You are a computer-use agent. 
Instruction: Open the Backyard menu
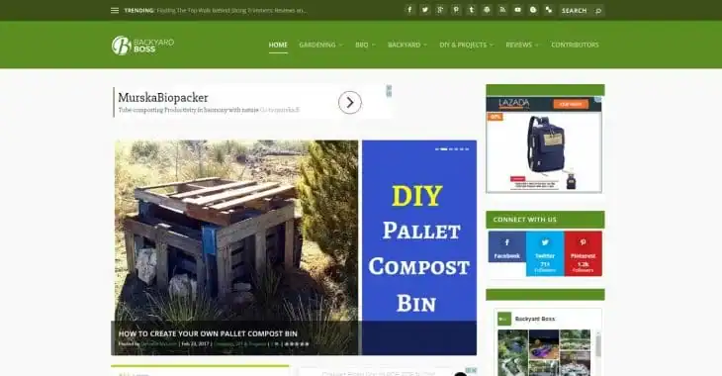coord(404,45)
